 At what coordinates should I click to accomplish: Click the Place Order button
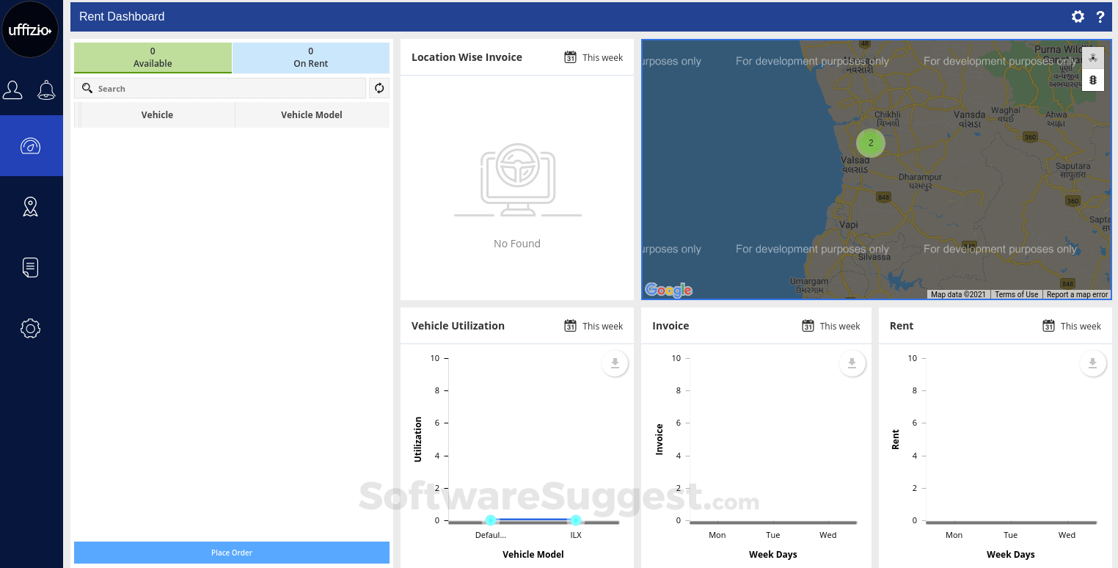[232, 553]
